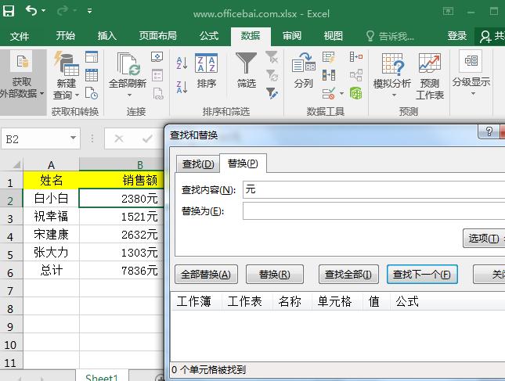The width and height of the screenshot is (505, 381).
Task: Open the 模拟分析 what-if dropdown
Action: pos(392,75)
